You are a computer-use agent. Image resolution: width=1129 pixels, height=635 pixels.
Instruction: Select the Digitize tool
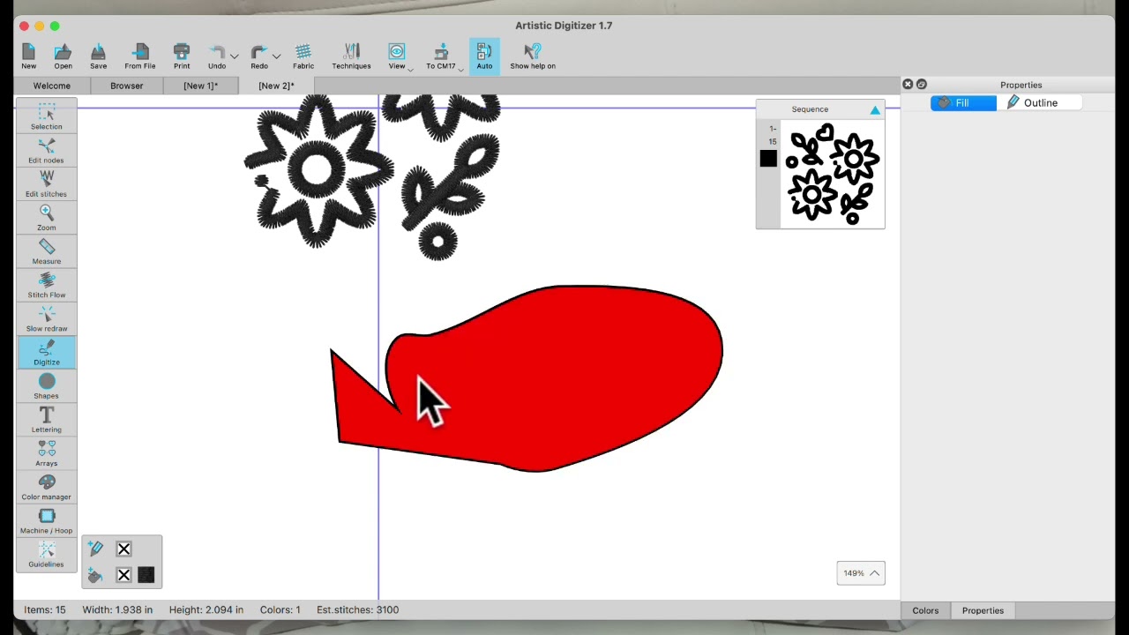[x=47, y=352]
